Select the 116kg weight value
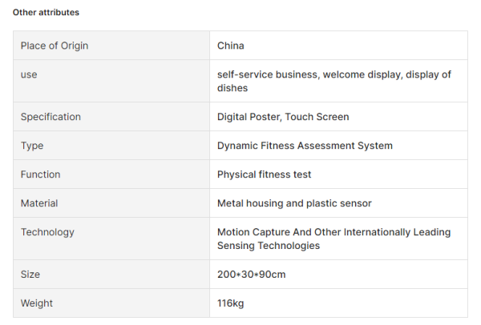 tap(232, 303)
